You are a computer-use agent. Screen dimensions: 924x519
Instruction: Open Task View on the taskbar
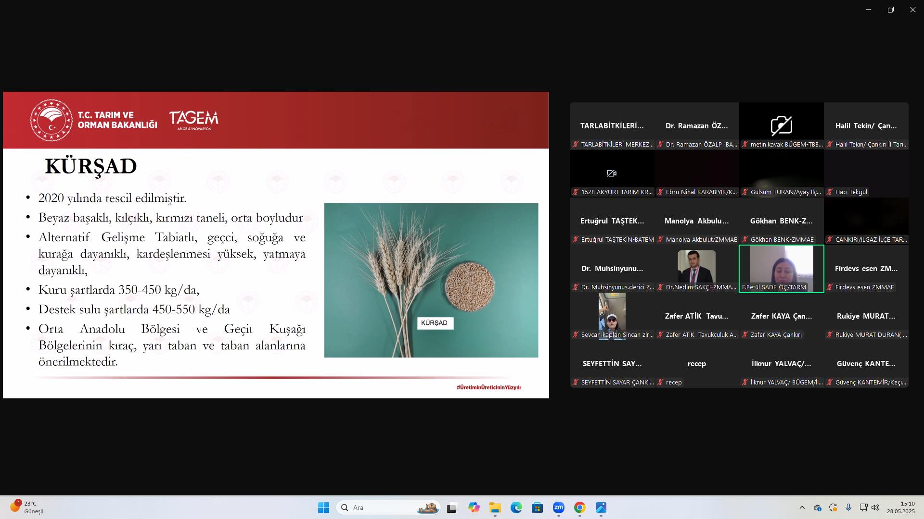coord(451,507)
